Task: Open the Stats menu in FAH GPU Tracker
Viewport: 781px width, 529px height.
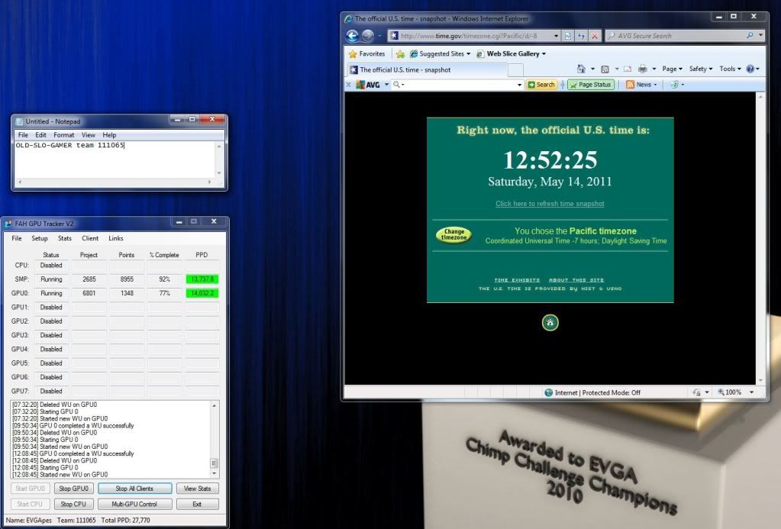Action: [x=65, y=238]
